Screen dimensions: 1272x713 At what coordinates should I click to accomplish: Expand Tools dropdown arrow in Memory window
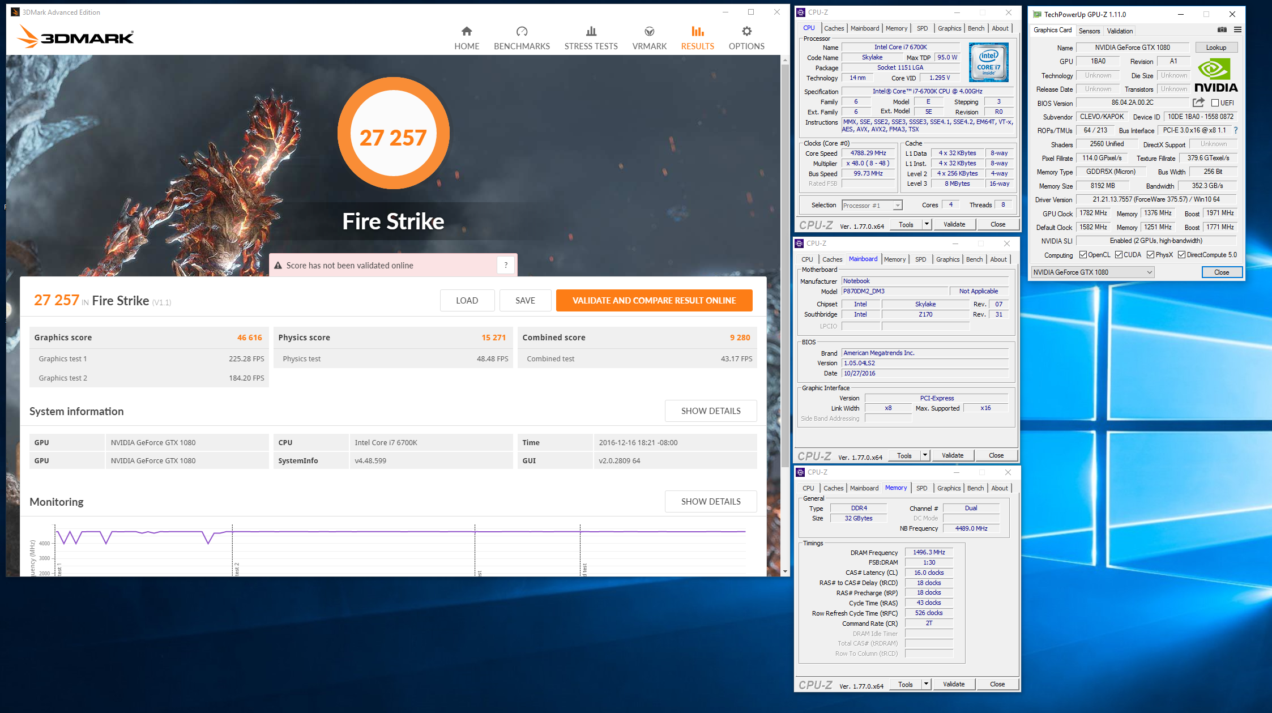click(926, 684)
